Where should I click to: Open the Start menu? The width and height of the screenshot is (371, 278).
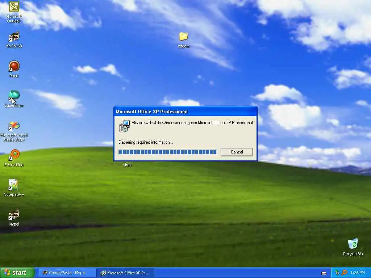pos(17,273)
